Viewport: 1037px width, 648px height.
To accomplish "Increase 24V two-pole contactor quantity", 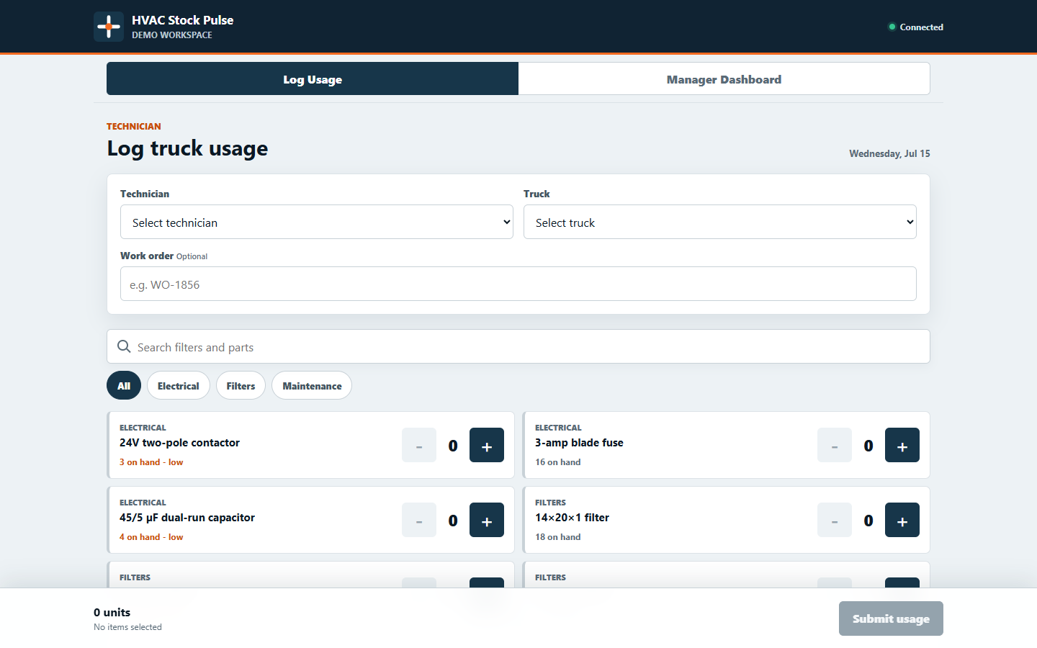I will [x=487, y=445].
